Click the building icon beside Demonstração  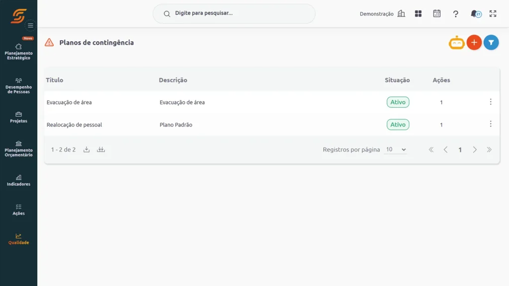coord(402,13)
